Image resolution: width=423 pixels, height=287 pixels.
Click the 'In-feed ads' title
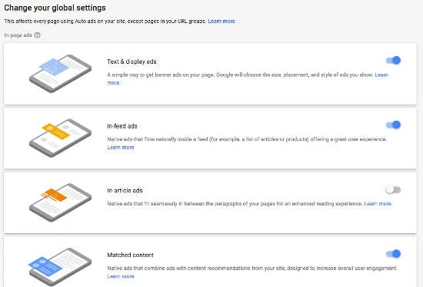click(122, 126)
